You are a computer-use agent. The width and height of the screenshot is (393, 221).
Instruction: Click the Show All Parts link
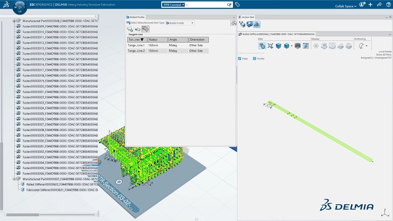coord(384,54)
